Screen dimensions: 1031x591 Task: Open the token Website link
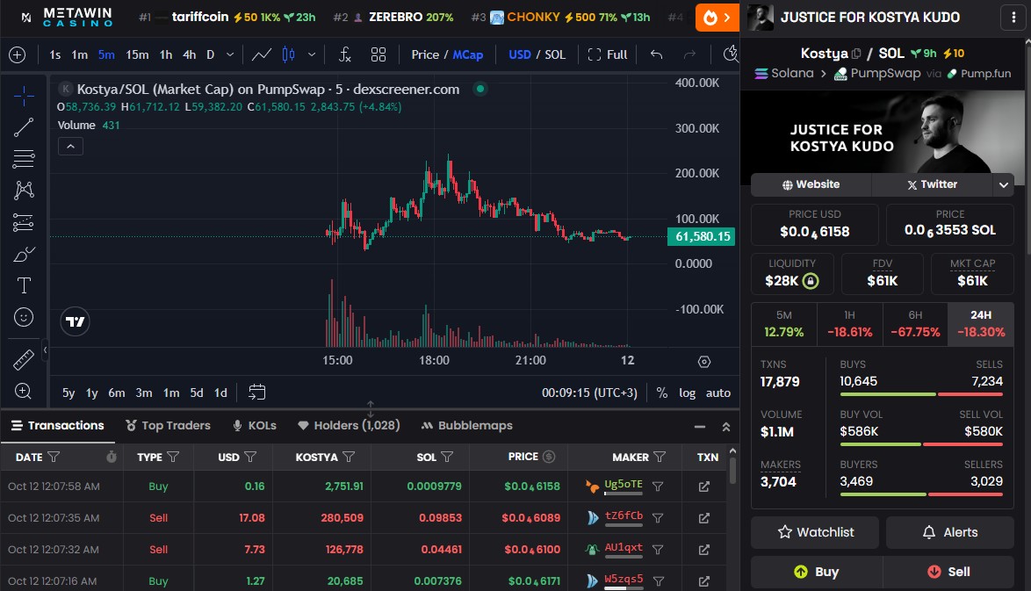coord(811,184)
